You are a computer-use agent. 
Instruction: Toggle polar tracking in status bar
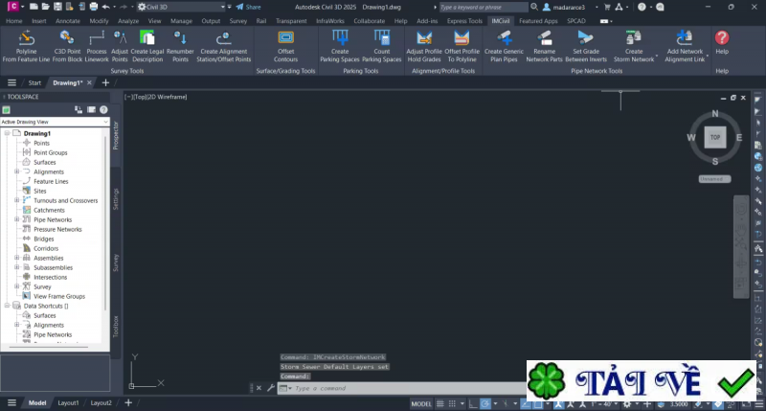(485, 403)
